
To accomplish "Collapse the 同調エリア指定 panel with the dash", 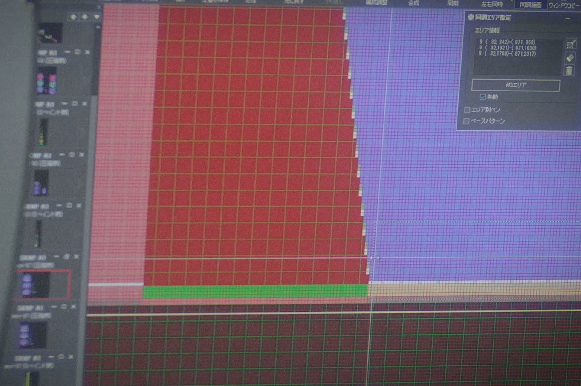I will [x=568, y=18].
